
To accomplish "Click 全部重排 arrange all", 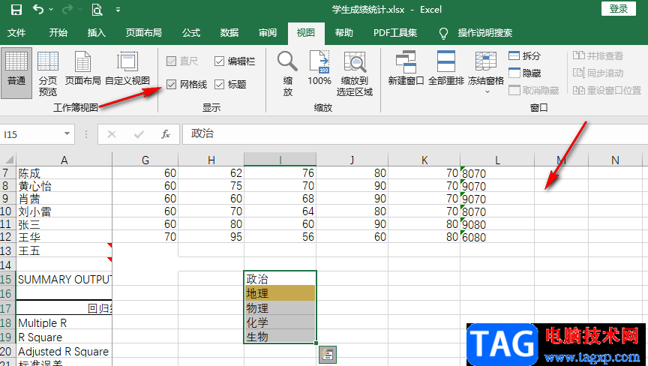I will pyautogui.click(x=446, y=68).
